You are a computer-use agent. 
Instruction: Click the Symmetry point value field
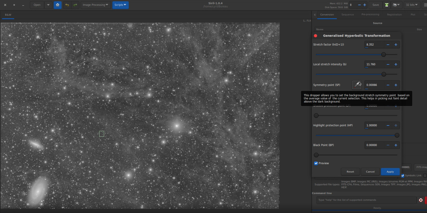click(x=374, y=85)
